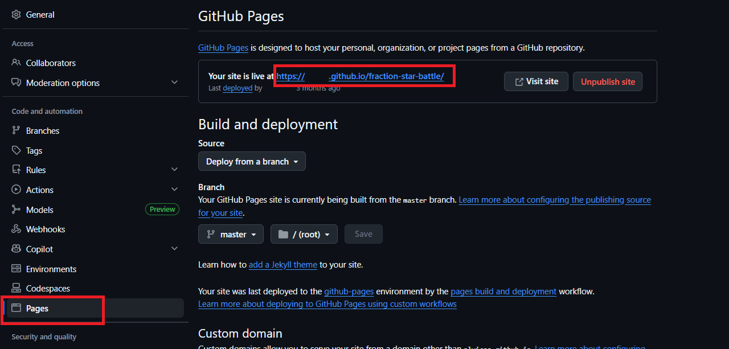Open 'Learn more about configuring the publishing source' link
Image resolution: width=729 pixels, height=349 pixels.
pyautogui.click(x=555, y=200)
